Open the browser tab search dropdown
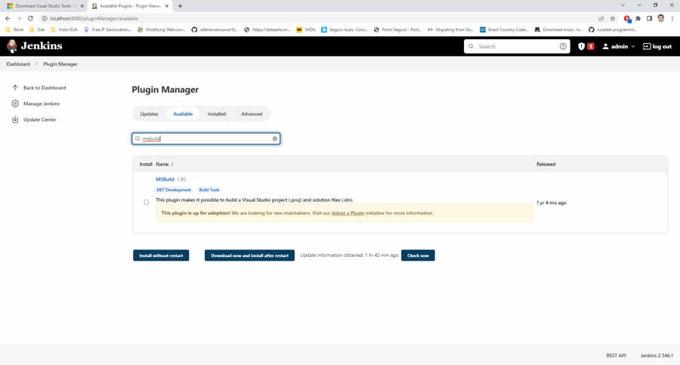680x365 pixels. [623, 5]
